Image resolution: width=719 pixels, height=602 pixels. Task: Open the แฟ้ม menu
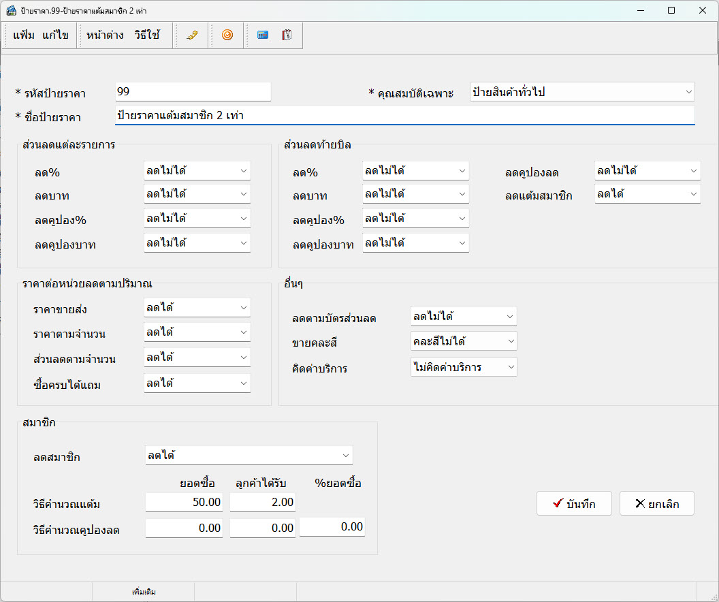pos(24,35)
